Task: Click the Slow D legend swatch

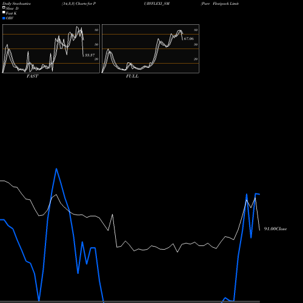Action: coord(4,7)
